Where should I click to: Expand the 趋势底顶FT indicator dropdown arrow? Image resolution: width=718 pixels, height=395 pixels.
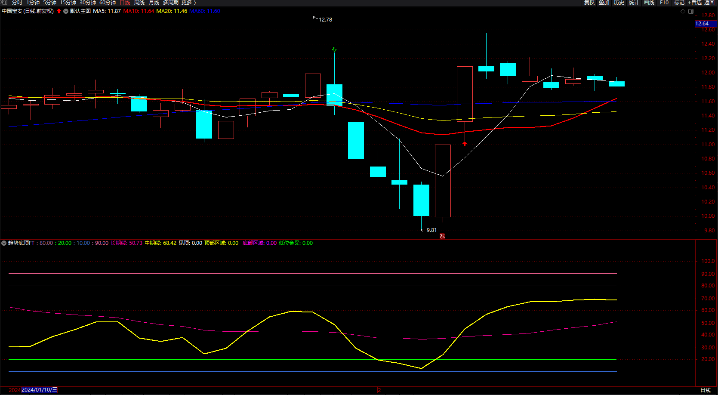coord(4,243)
